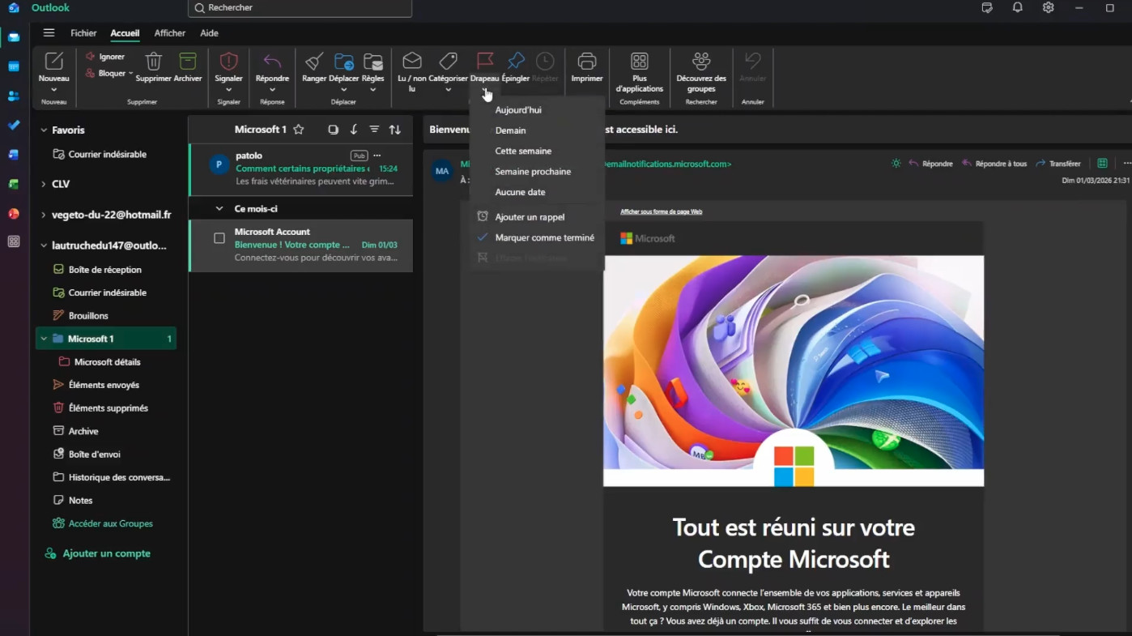Expand the Bloquer dropdown
This screenshot has width=1132, height=636.
(x=131, y=73)
